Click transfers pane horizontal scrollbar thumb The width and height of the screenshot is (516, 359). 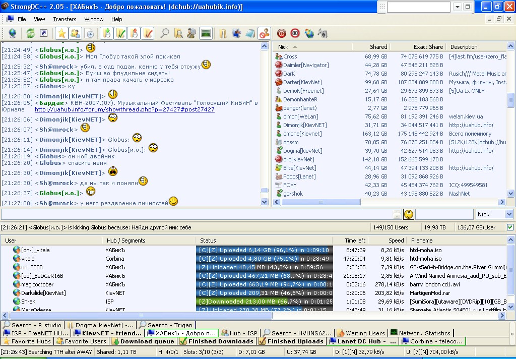tap(141, 315)
